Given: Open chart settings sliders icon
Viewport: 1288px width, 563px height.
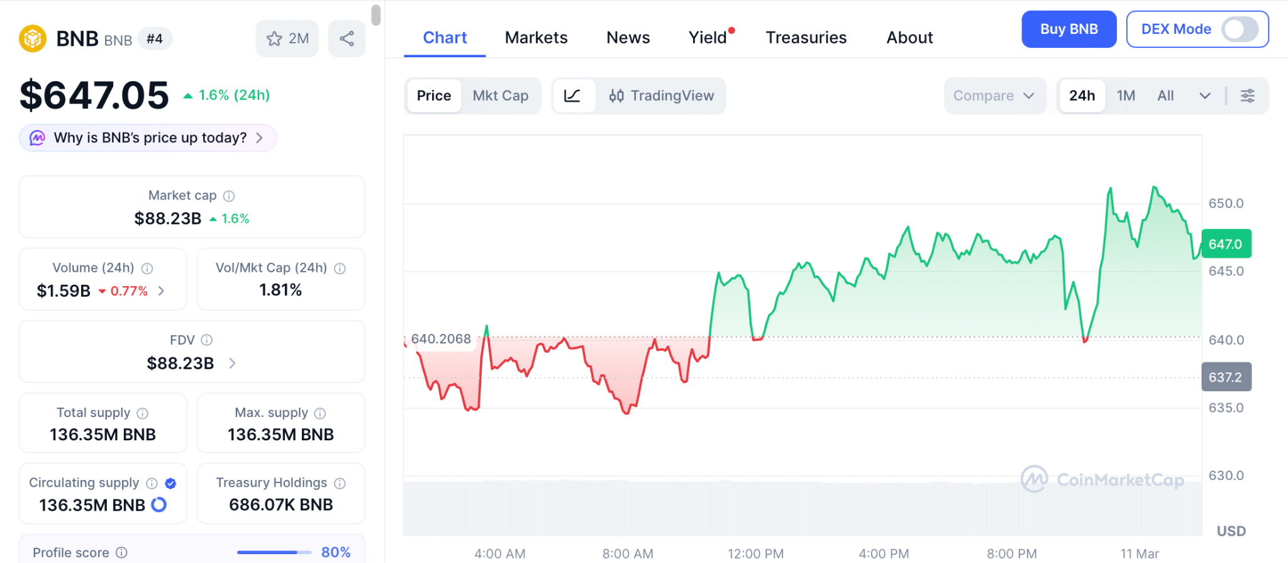Looking at the screenshot, I should click(x=1247, y=96).
